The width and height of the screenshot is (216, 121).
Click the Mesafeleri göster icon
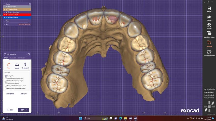point(209,34)
